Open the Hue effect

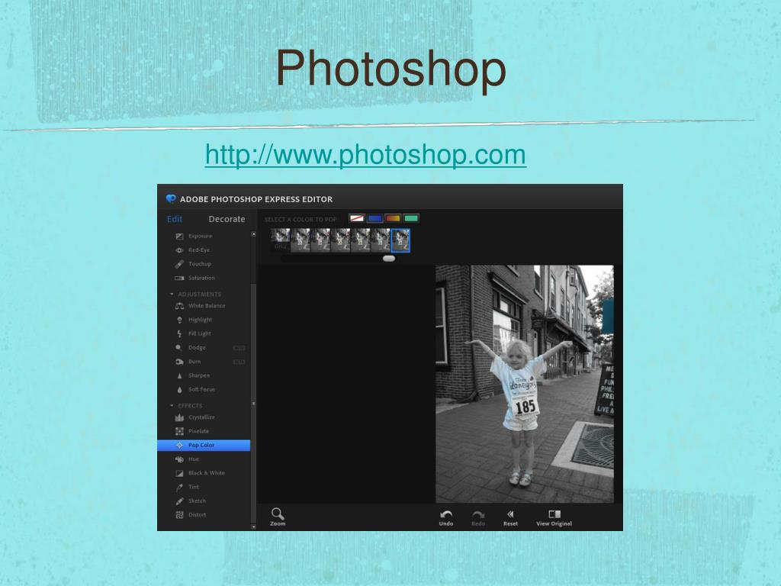click(188, 459)
